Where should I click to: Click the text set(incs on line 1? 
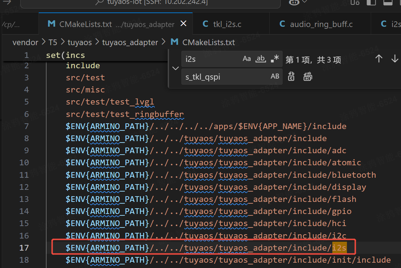coord(65,55)
